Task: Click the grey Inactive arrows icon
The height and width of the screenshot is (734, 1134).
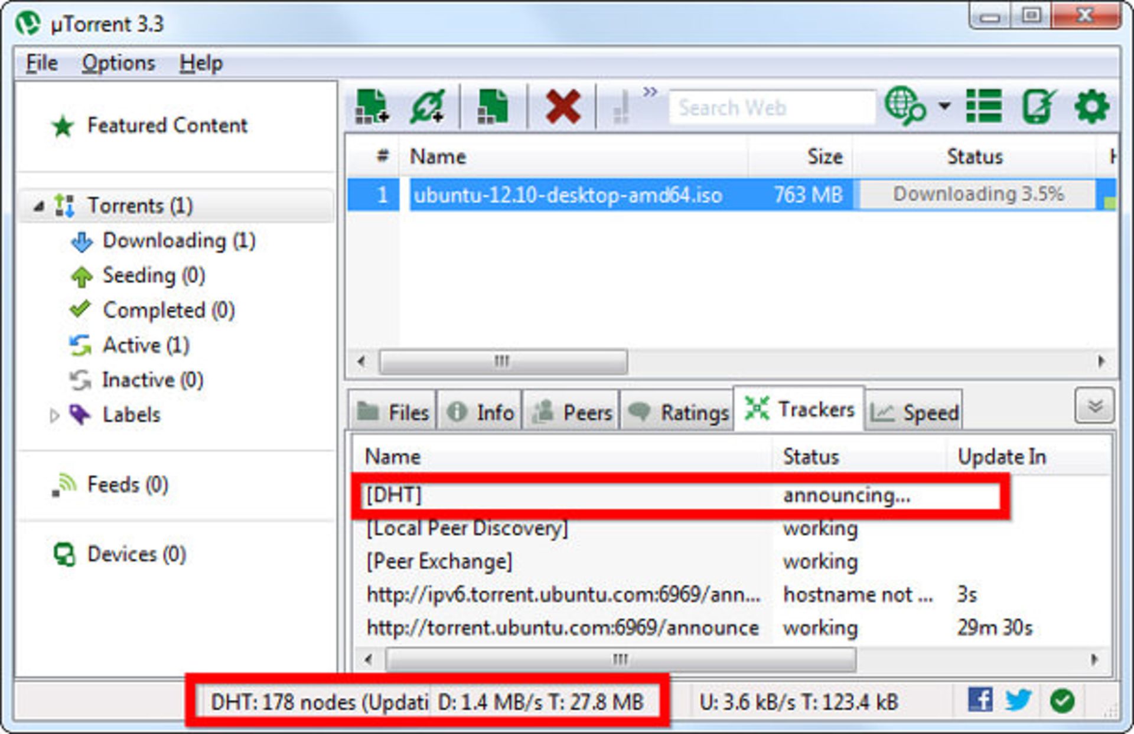Action: [80, 380]
